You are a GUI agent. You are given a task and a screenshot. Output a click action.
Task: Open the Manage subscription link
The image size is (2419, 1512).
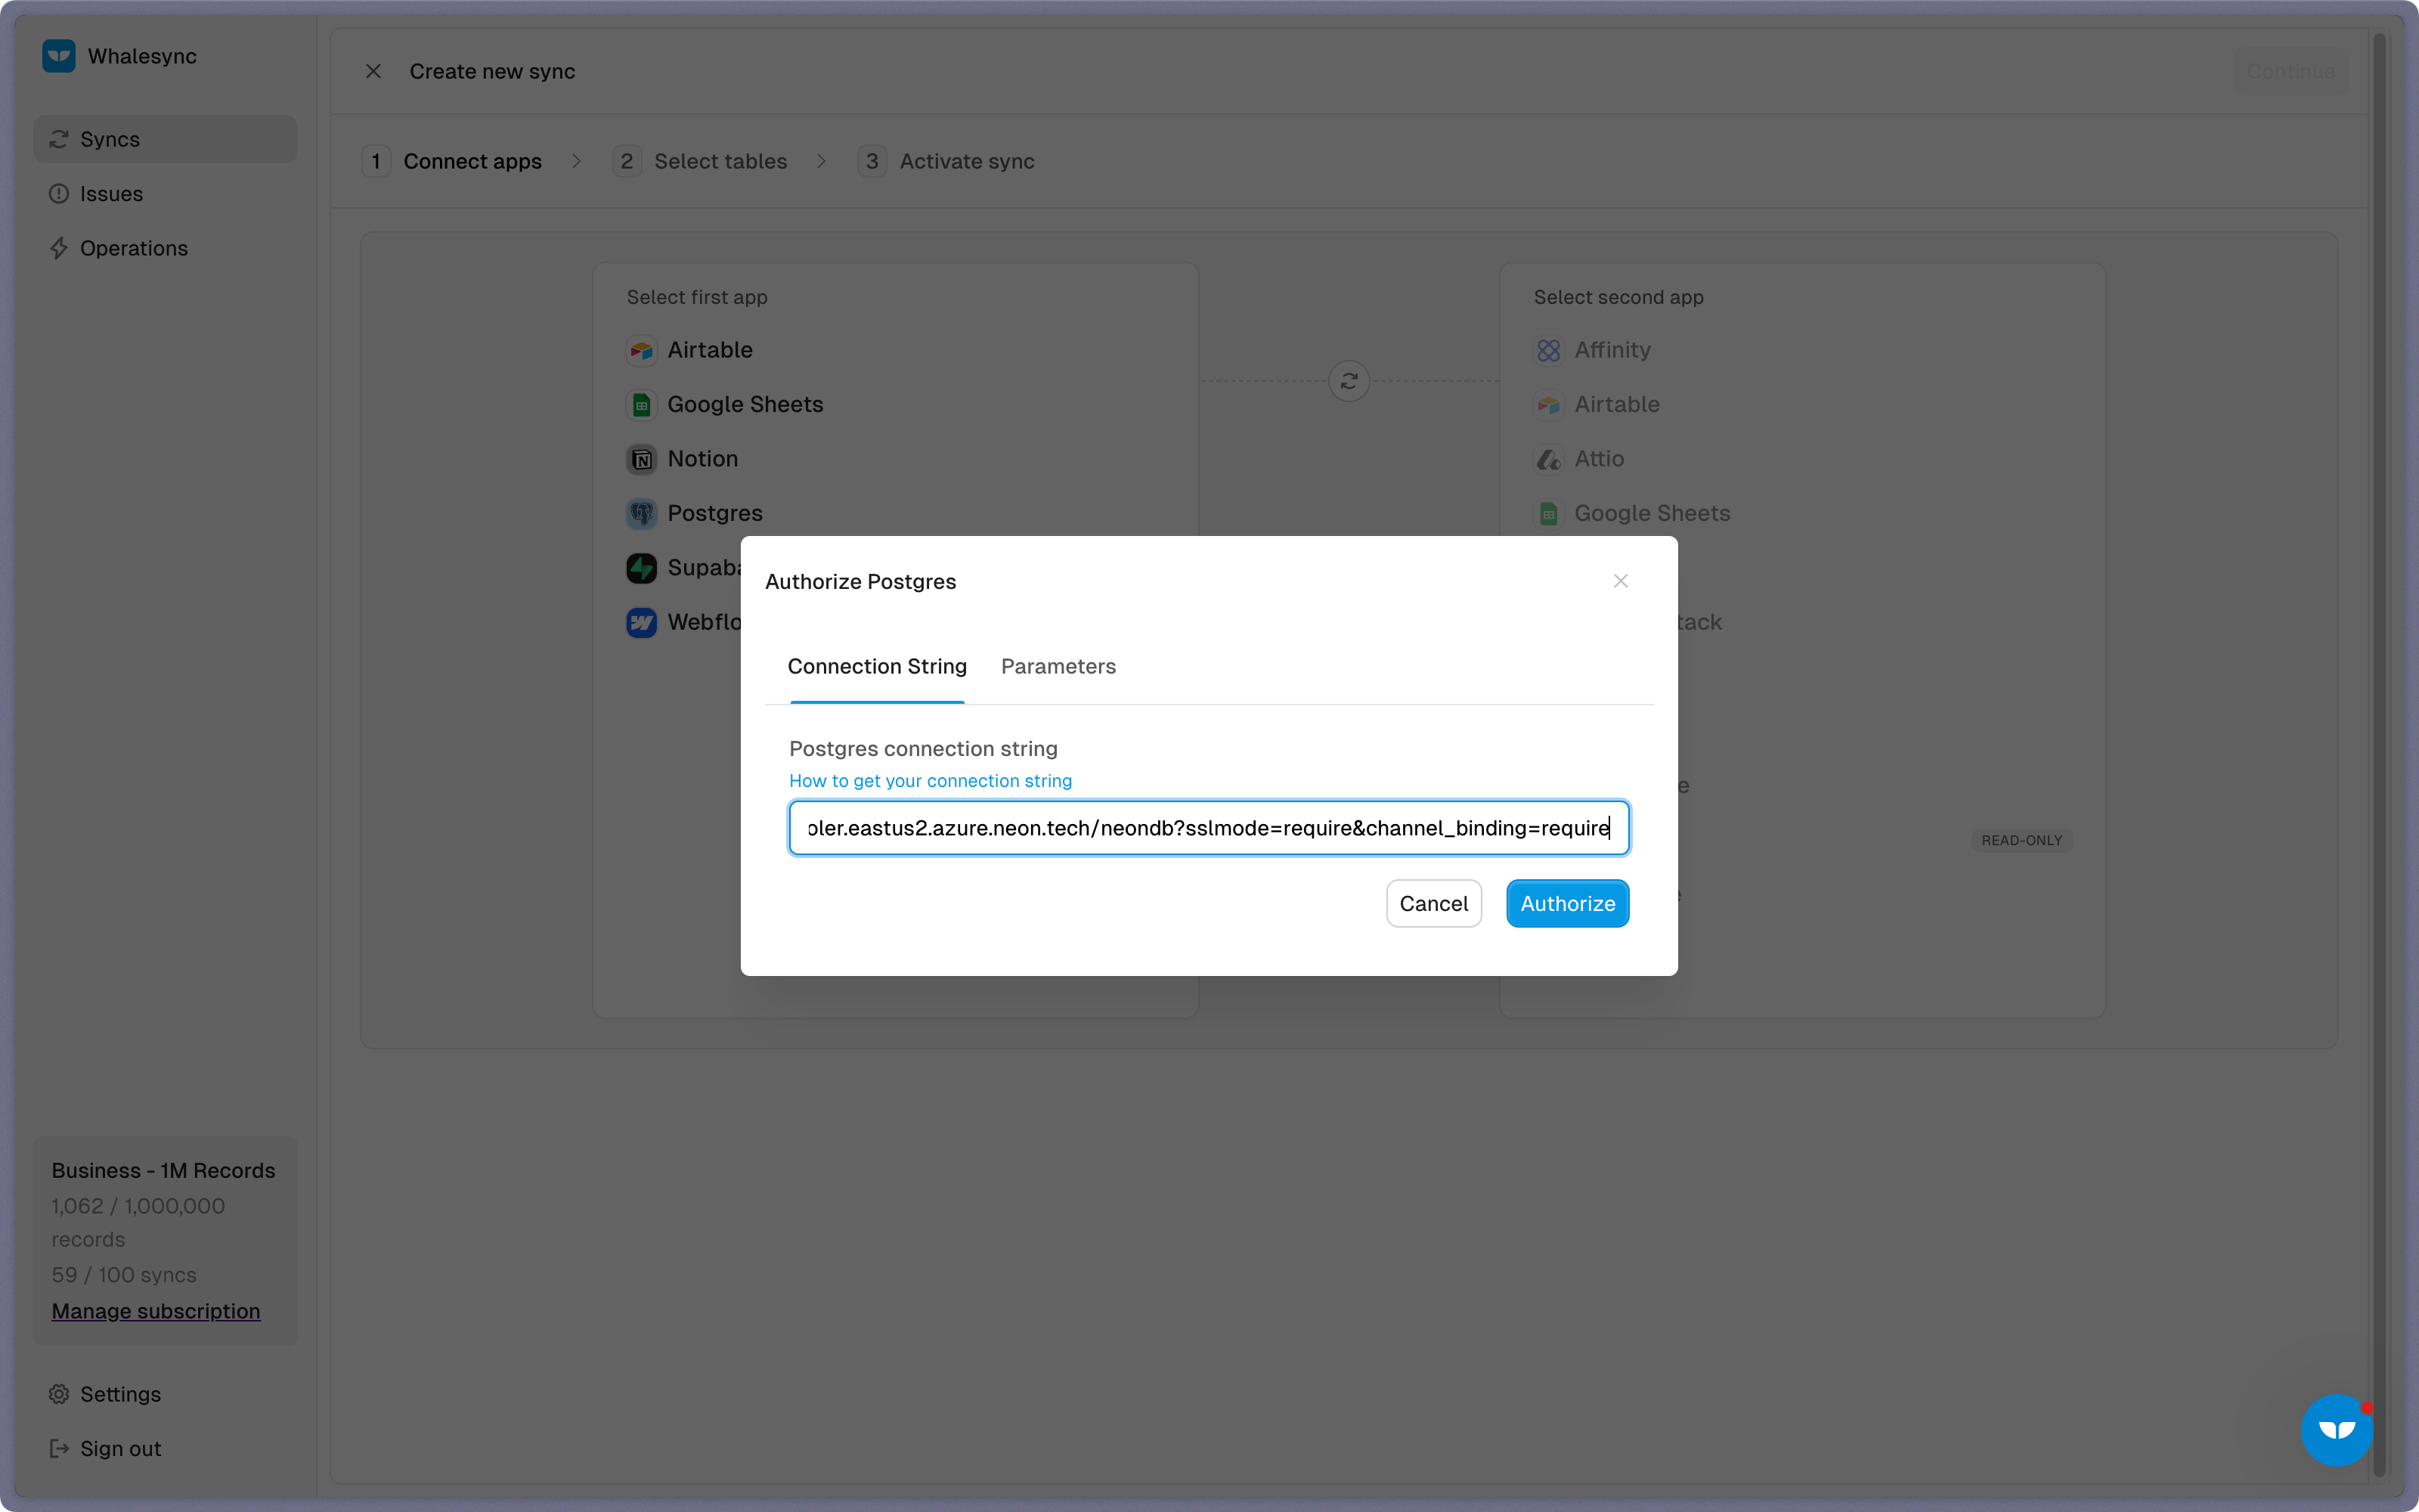[156, 1310]
